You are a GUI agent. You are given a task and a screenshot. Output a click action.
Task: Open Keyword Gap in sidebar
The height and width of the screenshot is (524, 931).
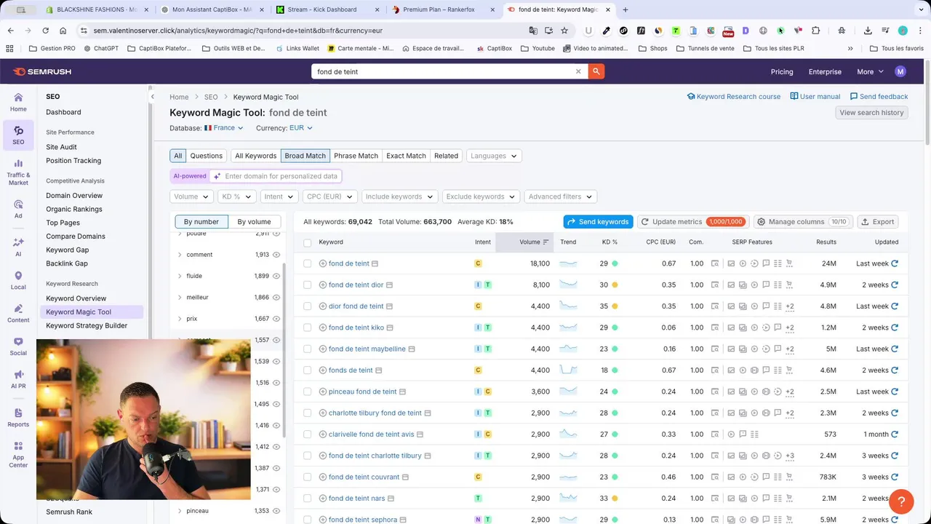[67, 250]
